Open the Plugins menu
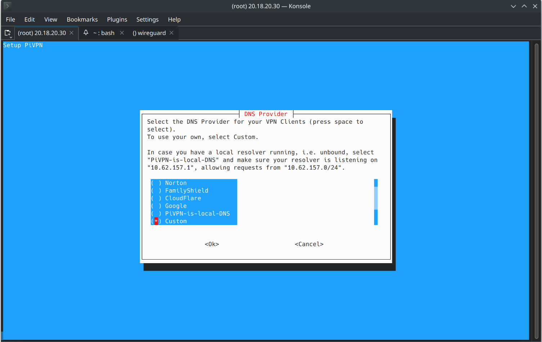The width and height of the screenshot is (542, 342). (117, 19)
